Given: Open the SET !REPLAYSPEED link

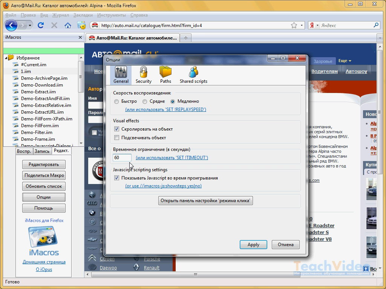Looking at the screenshot, I should [x=165, y=110].
